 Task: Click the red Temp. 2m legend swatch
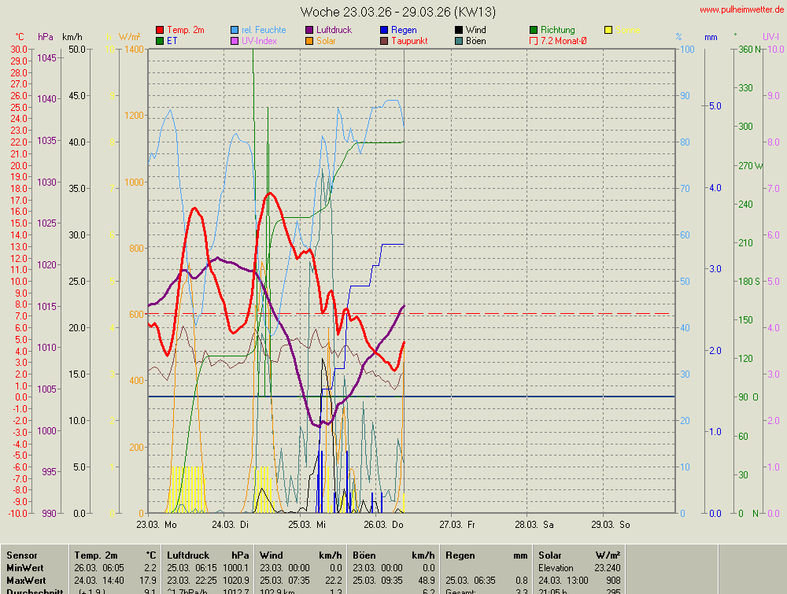(161, 30)
